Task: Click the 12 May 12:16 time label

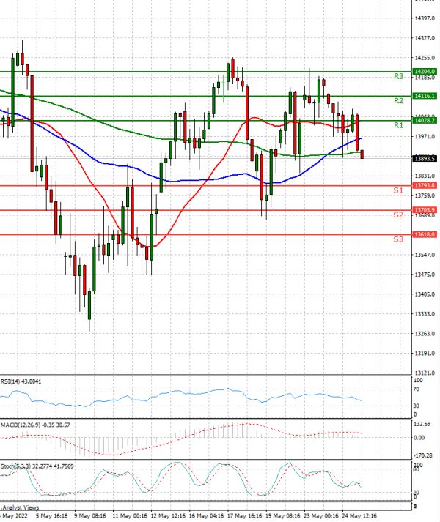Action: (x=168, y=516)
